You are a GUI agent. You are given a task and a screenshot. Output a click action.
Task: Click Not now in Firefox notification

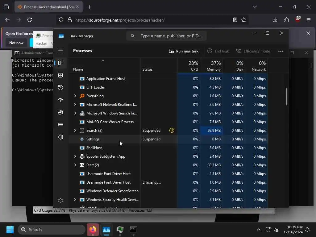(x=16, y=43)
